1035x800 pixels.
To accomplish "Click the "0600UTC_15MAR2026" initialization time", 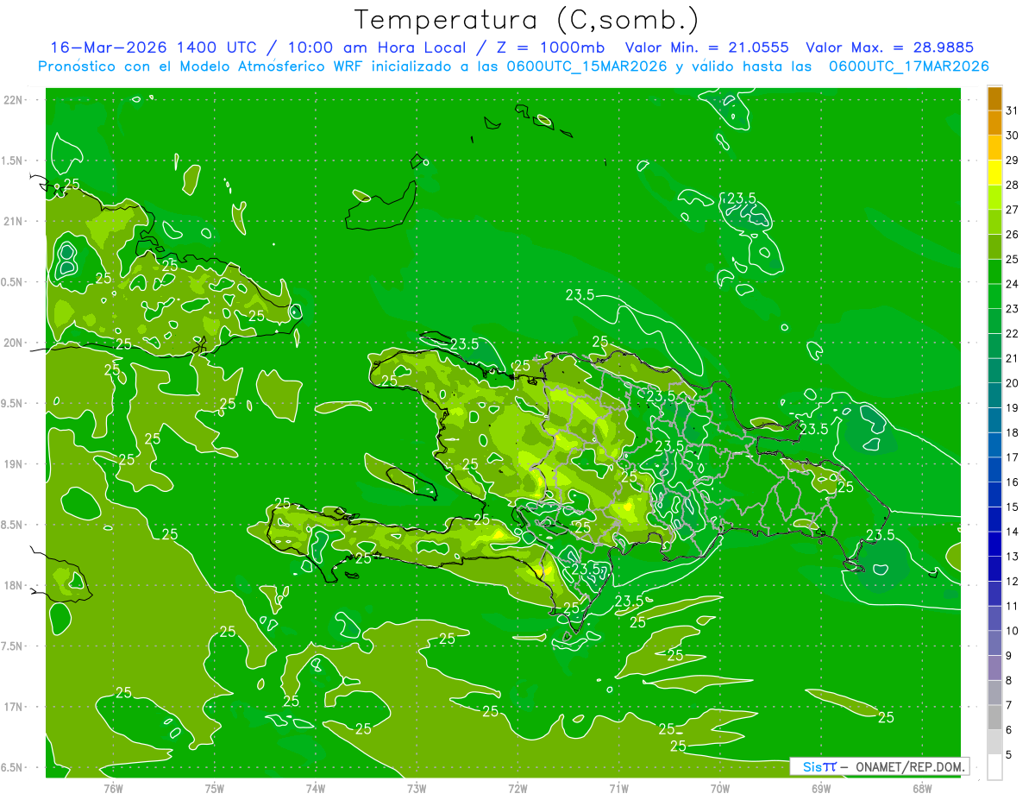I will tap(586, 66).
